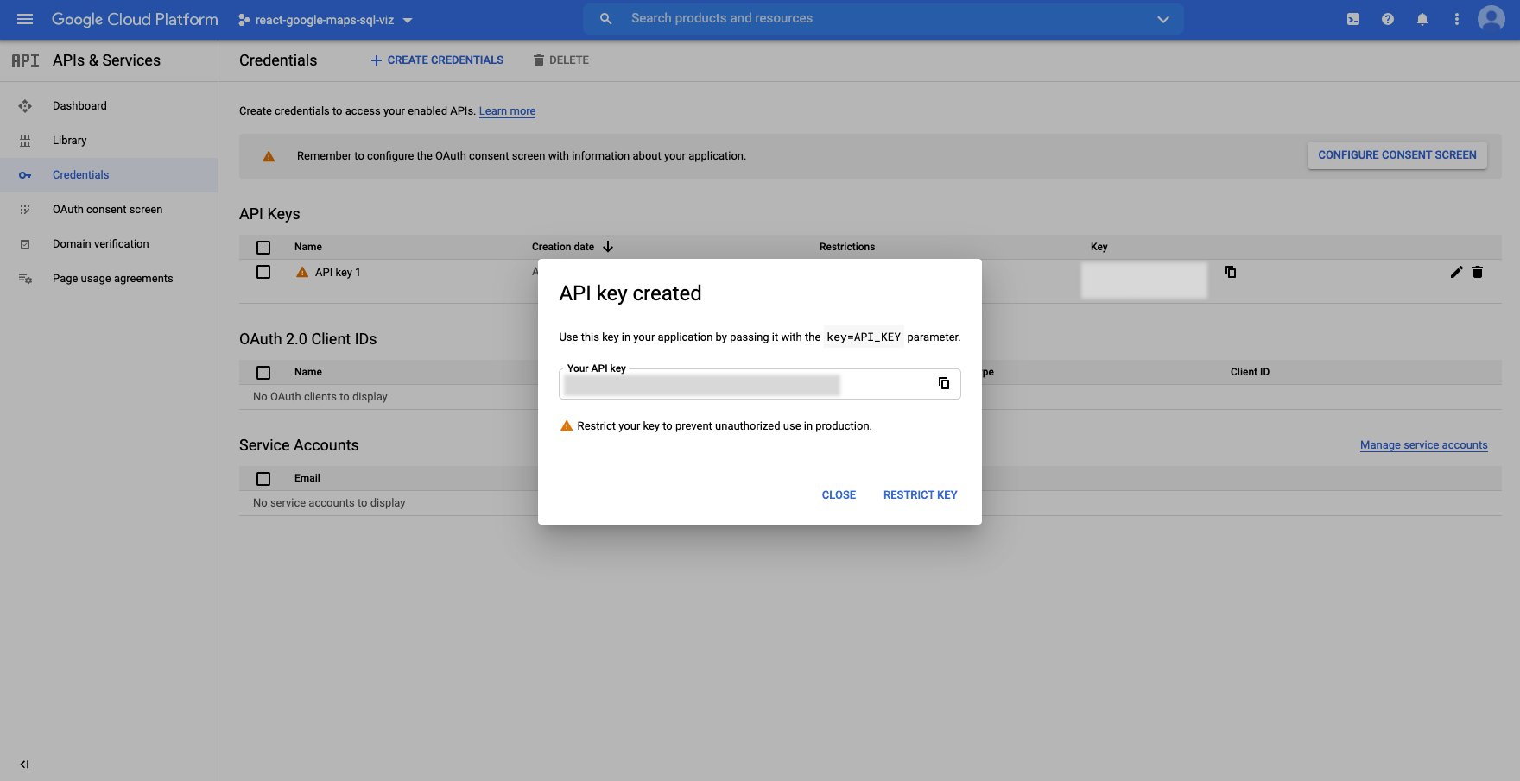Open the user account avatar
The width and height of the screenshot is (1520, 781).
(1491, 19)
